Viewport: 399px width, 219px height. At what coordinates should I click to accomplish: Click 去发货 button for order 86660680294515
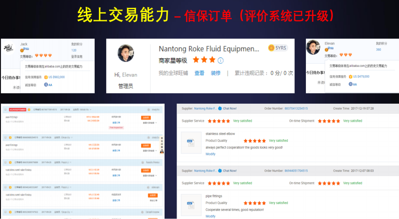point(146,146)
